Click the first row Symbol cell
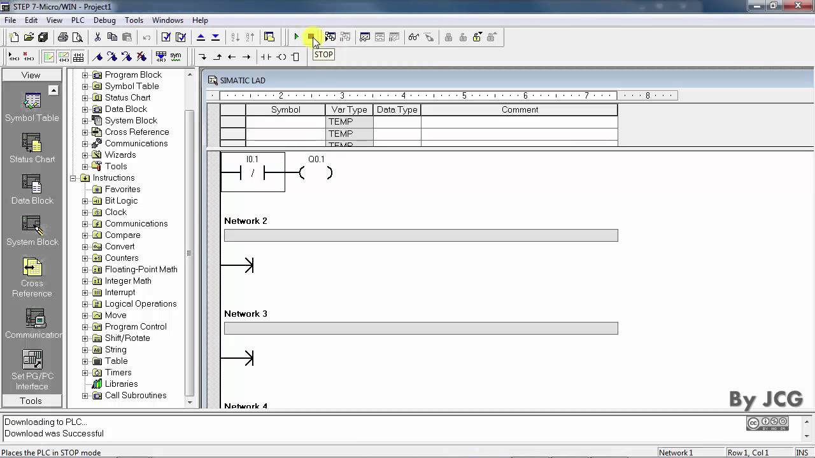 285,121
